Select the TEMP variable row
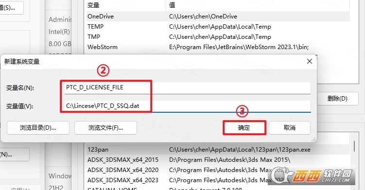This screenshot has width=365, height=190. [218, 27]
